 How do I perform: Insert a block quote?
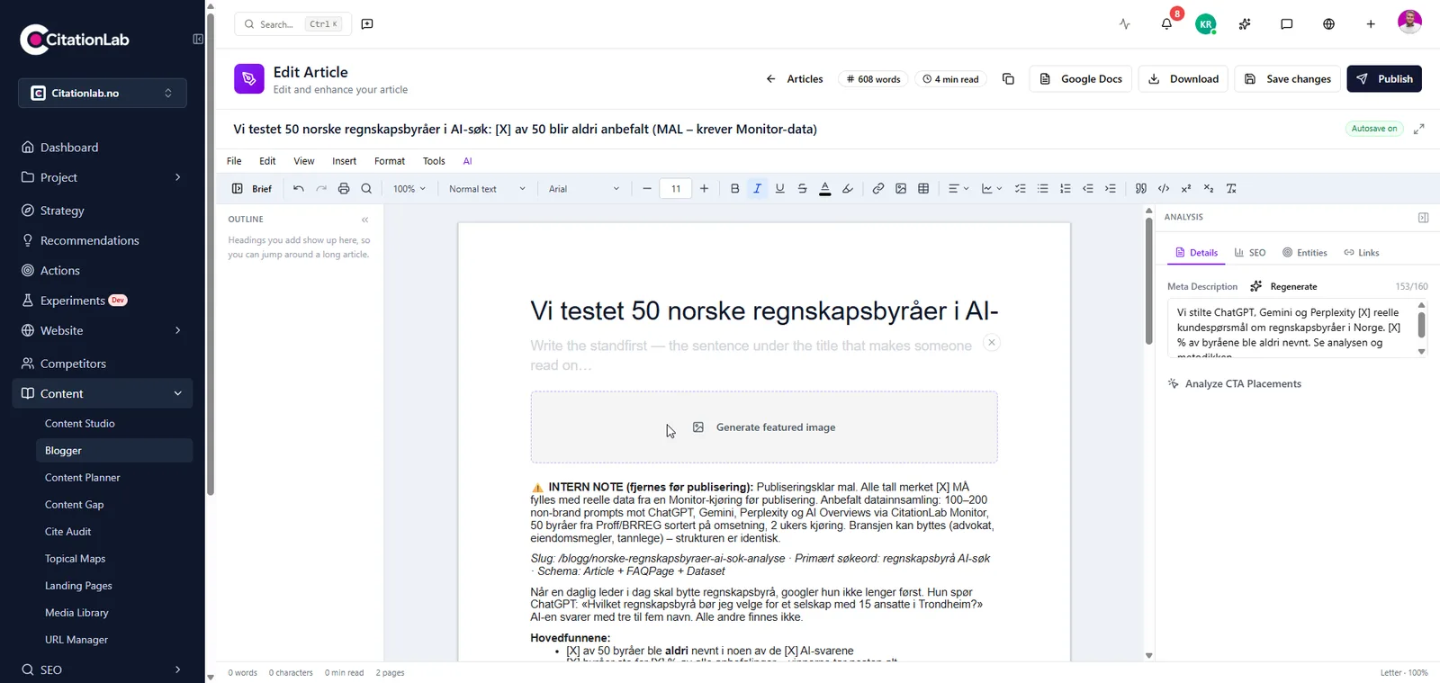1141,189
